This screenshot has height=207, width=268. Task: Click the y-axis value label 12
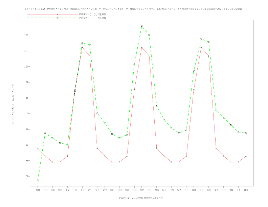point(26,35)
